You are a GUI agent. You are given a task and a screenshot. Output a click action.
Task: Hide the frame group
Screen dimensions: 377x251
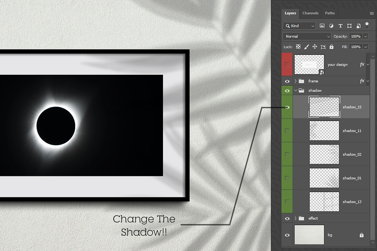287,81
